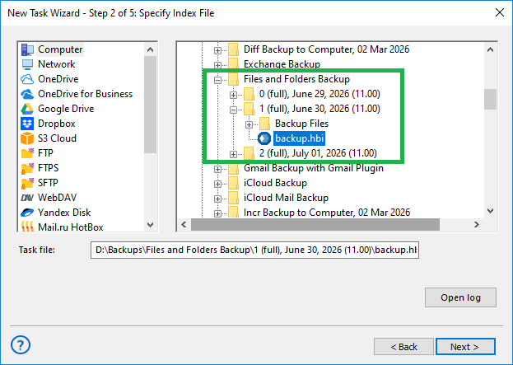Screen dimensions: 513x365
Task: Select 'Diff Backup to Computer, 02 Mar 2026'
Action: 326,49
